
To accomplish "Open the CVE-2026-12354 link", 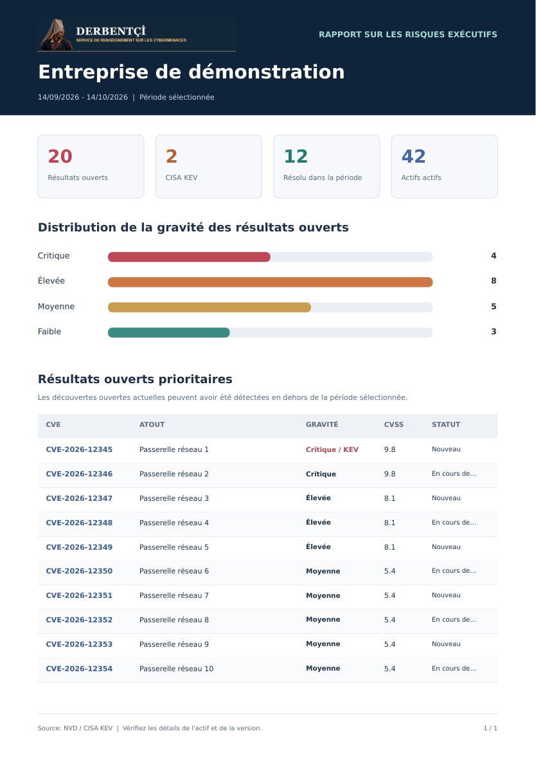I will pos(79,669).
